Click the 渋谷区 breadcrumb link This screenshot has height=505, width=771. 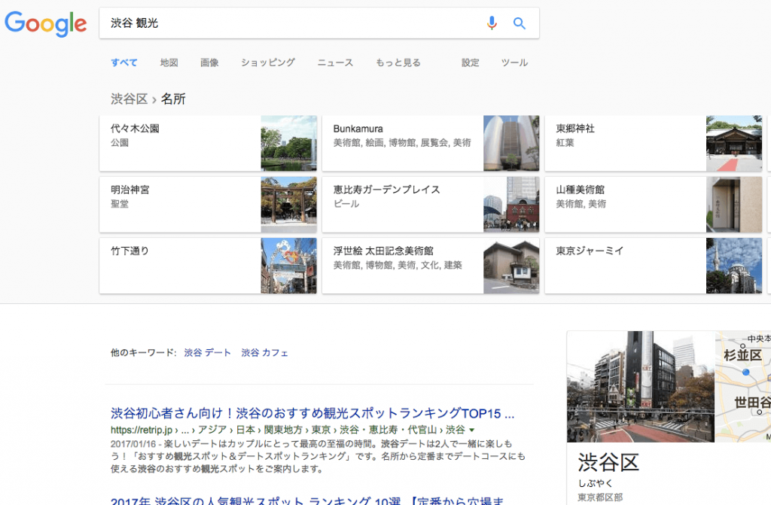(x=129, y=99)
